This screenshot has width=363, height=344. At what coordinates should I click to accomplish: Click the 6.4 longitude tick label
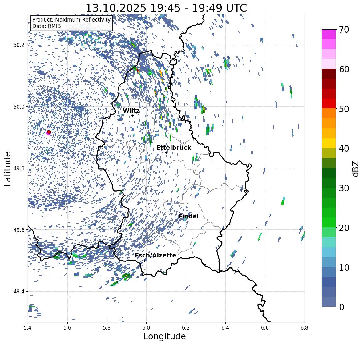(225, 328)
